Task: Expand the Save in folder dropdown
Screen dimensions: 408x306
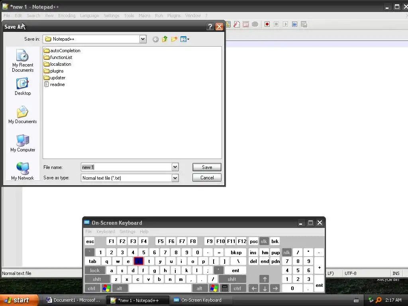Action: coord(143,39)
